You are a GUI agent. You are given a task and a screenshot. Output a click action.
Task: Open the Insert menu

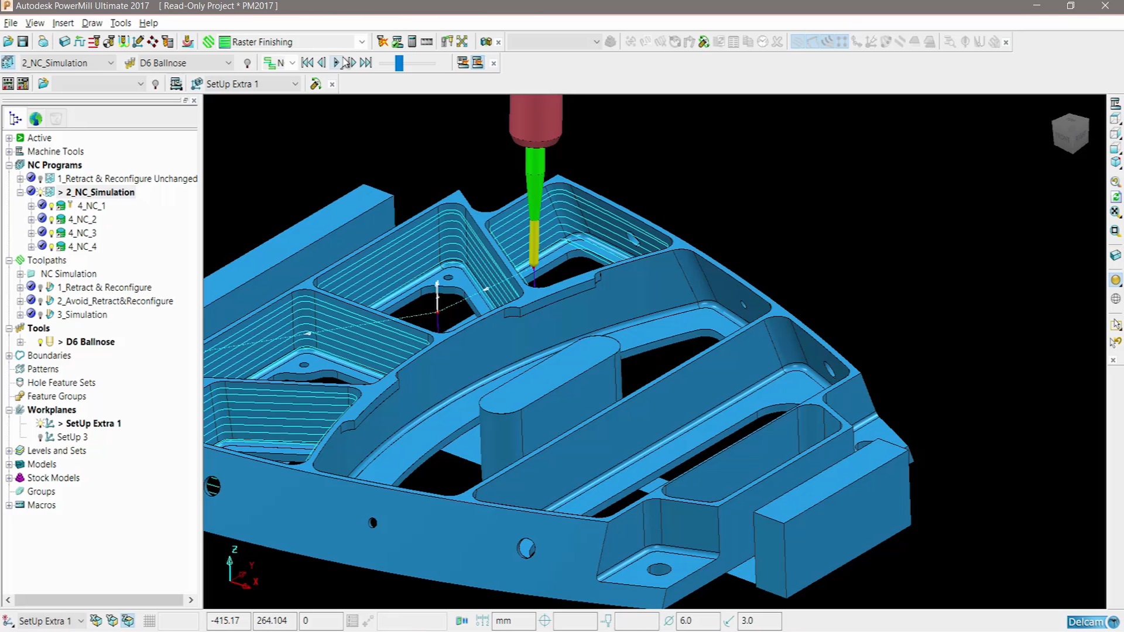[63, 23]
